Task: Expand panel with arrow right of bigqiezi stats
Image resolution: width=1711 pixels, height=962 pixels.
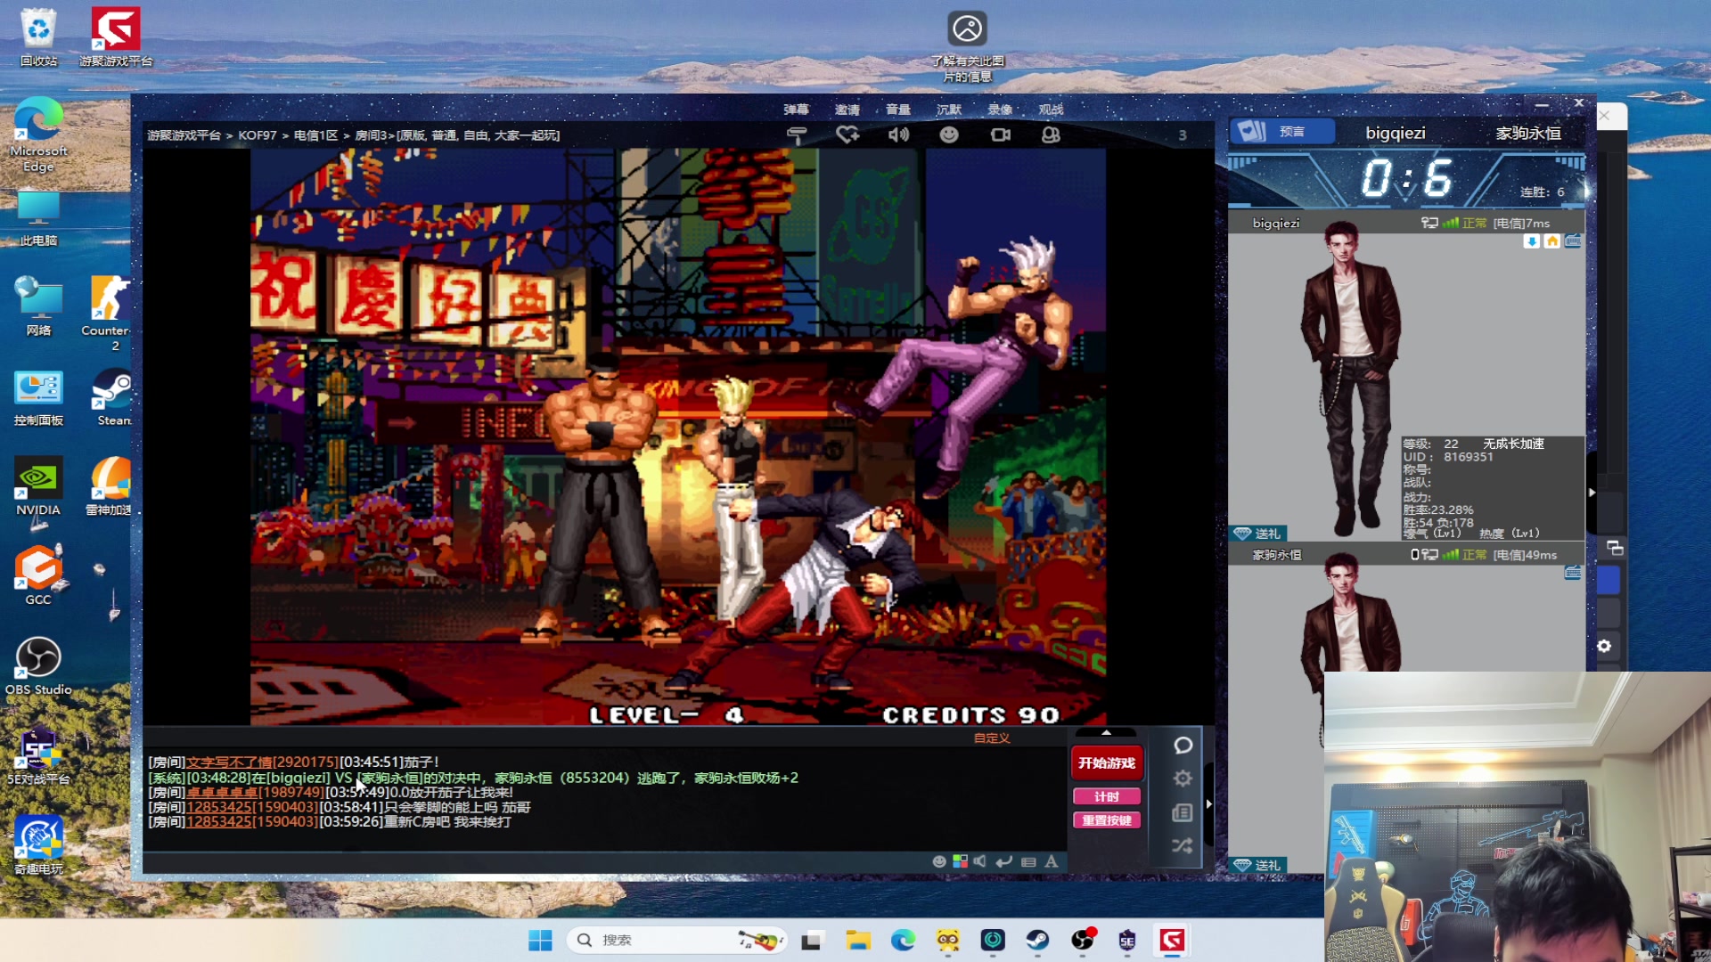Action: pyautogui.click(x=1592, y=492)
